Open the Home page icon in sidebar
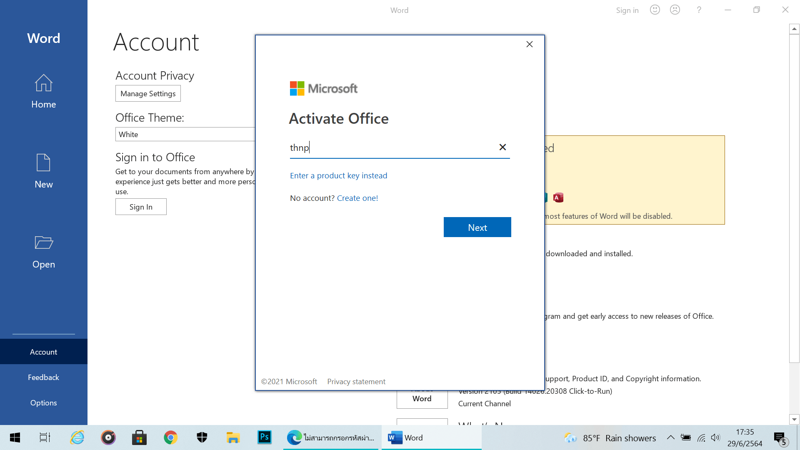Image resolution: width=800 pixels, height=450 pixels. 43,83
